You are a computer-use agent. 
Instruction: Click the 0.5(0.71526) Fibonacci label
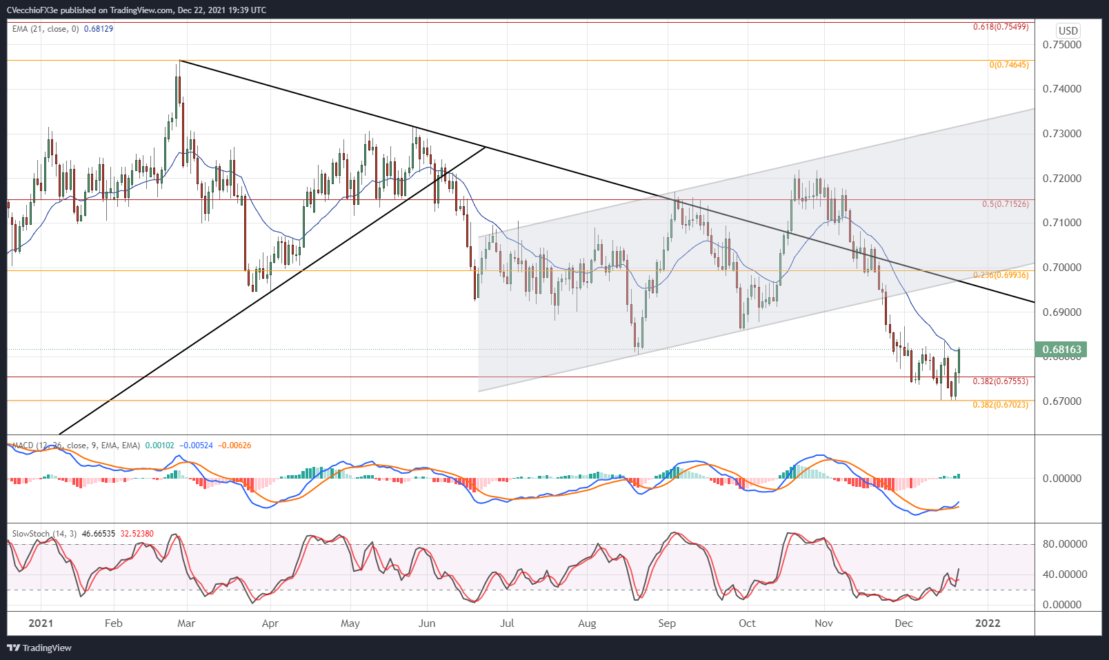pos(1006,204)
